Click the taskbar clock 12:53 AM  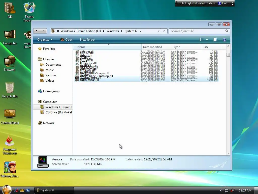tap(245, 190)
